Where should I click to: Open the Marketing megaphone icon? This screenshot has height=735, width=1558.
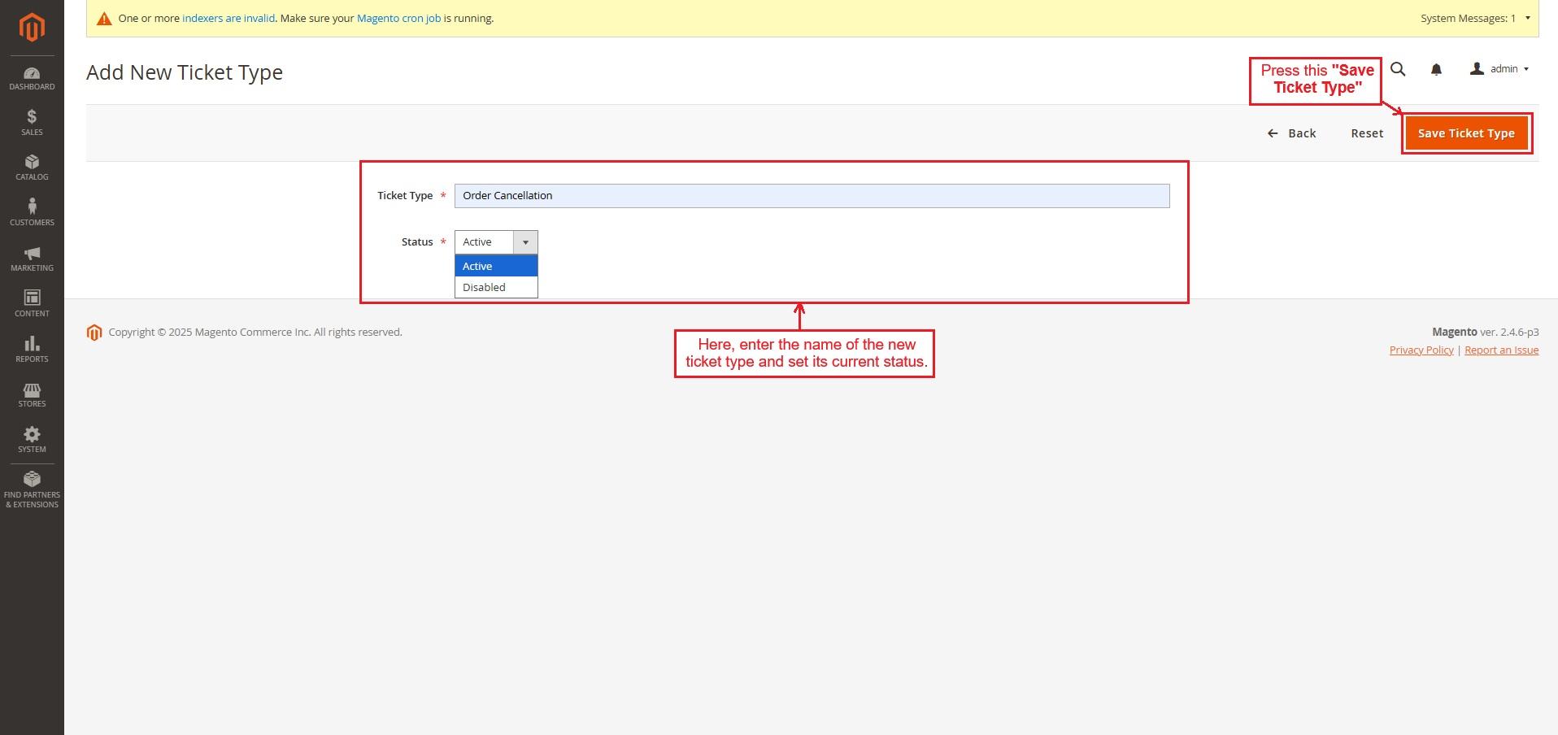pyautogui.click(x=32, y=259)
